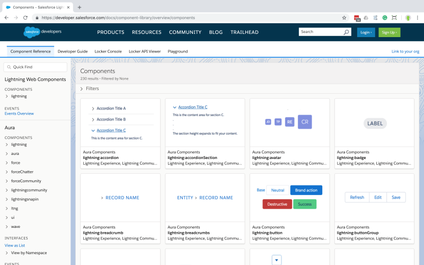Expand the ui namespace
This screenshot has height=265, width=424.
coord(6,217)
